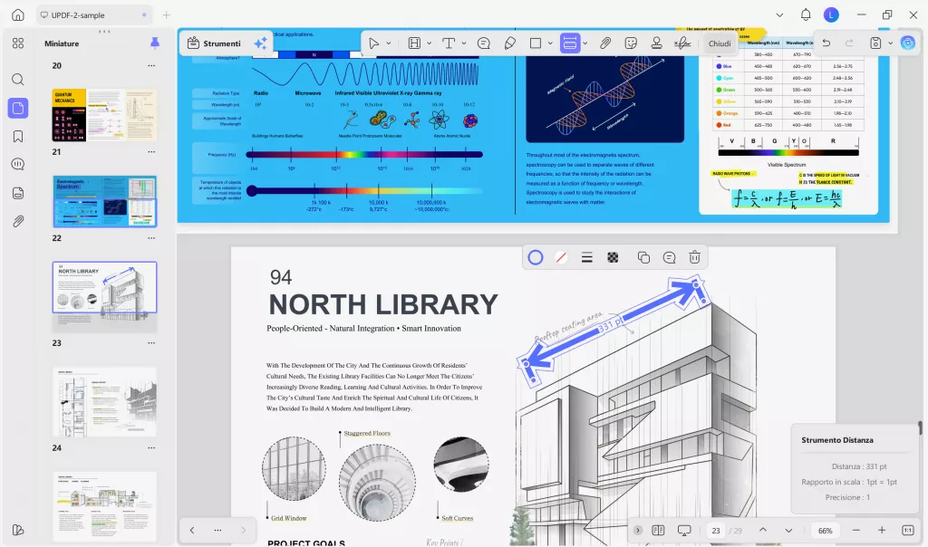Click the page number field showing 23
The height and width of the screenshot is (547, 928).
[x=716, y=531]
